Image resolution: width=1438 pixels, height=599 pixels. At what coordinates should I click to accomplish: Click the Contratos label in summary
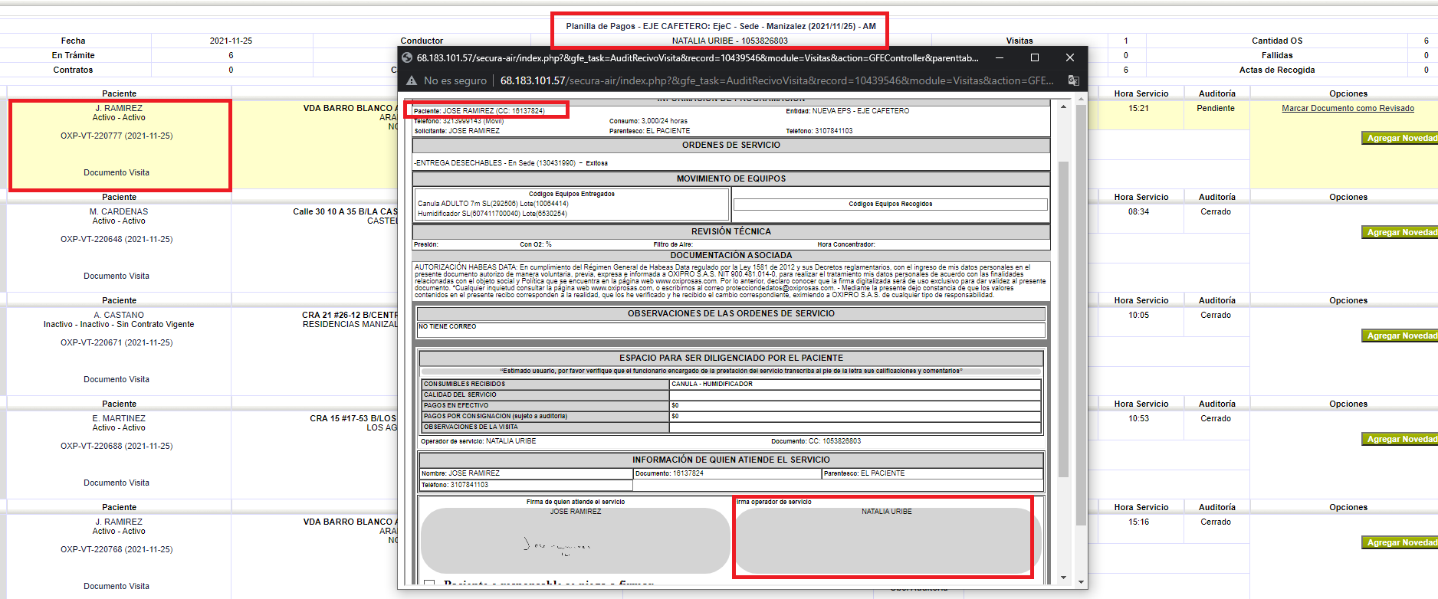coord(73,70)
